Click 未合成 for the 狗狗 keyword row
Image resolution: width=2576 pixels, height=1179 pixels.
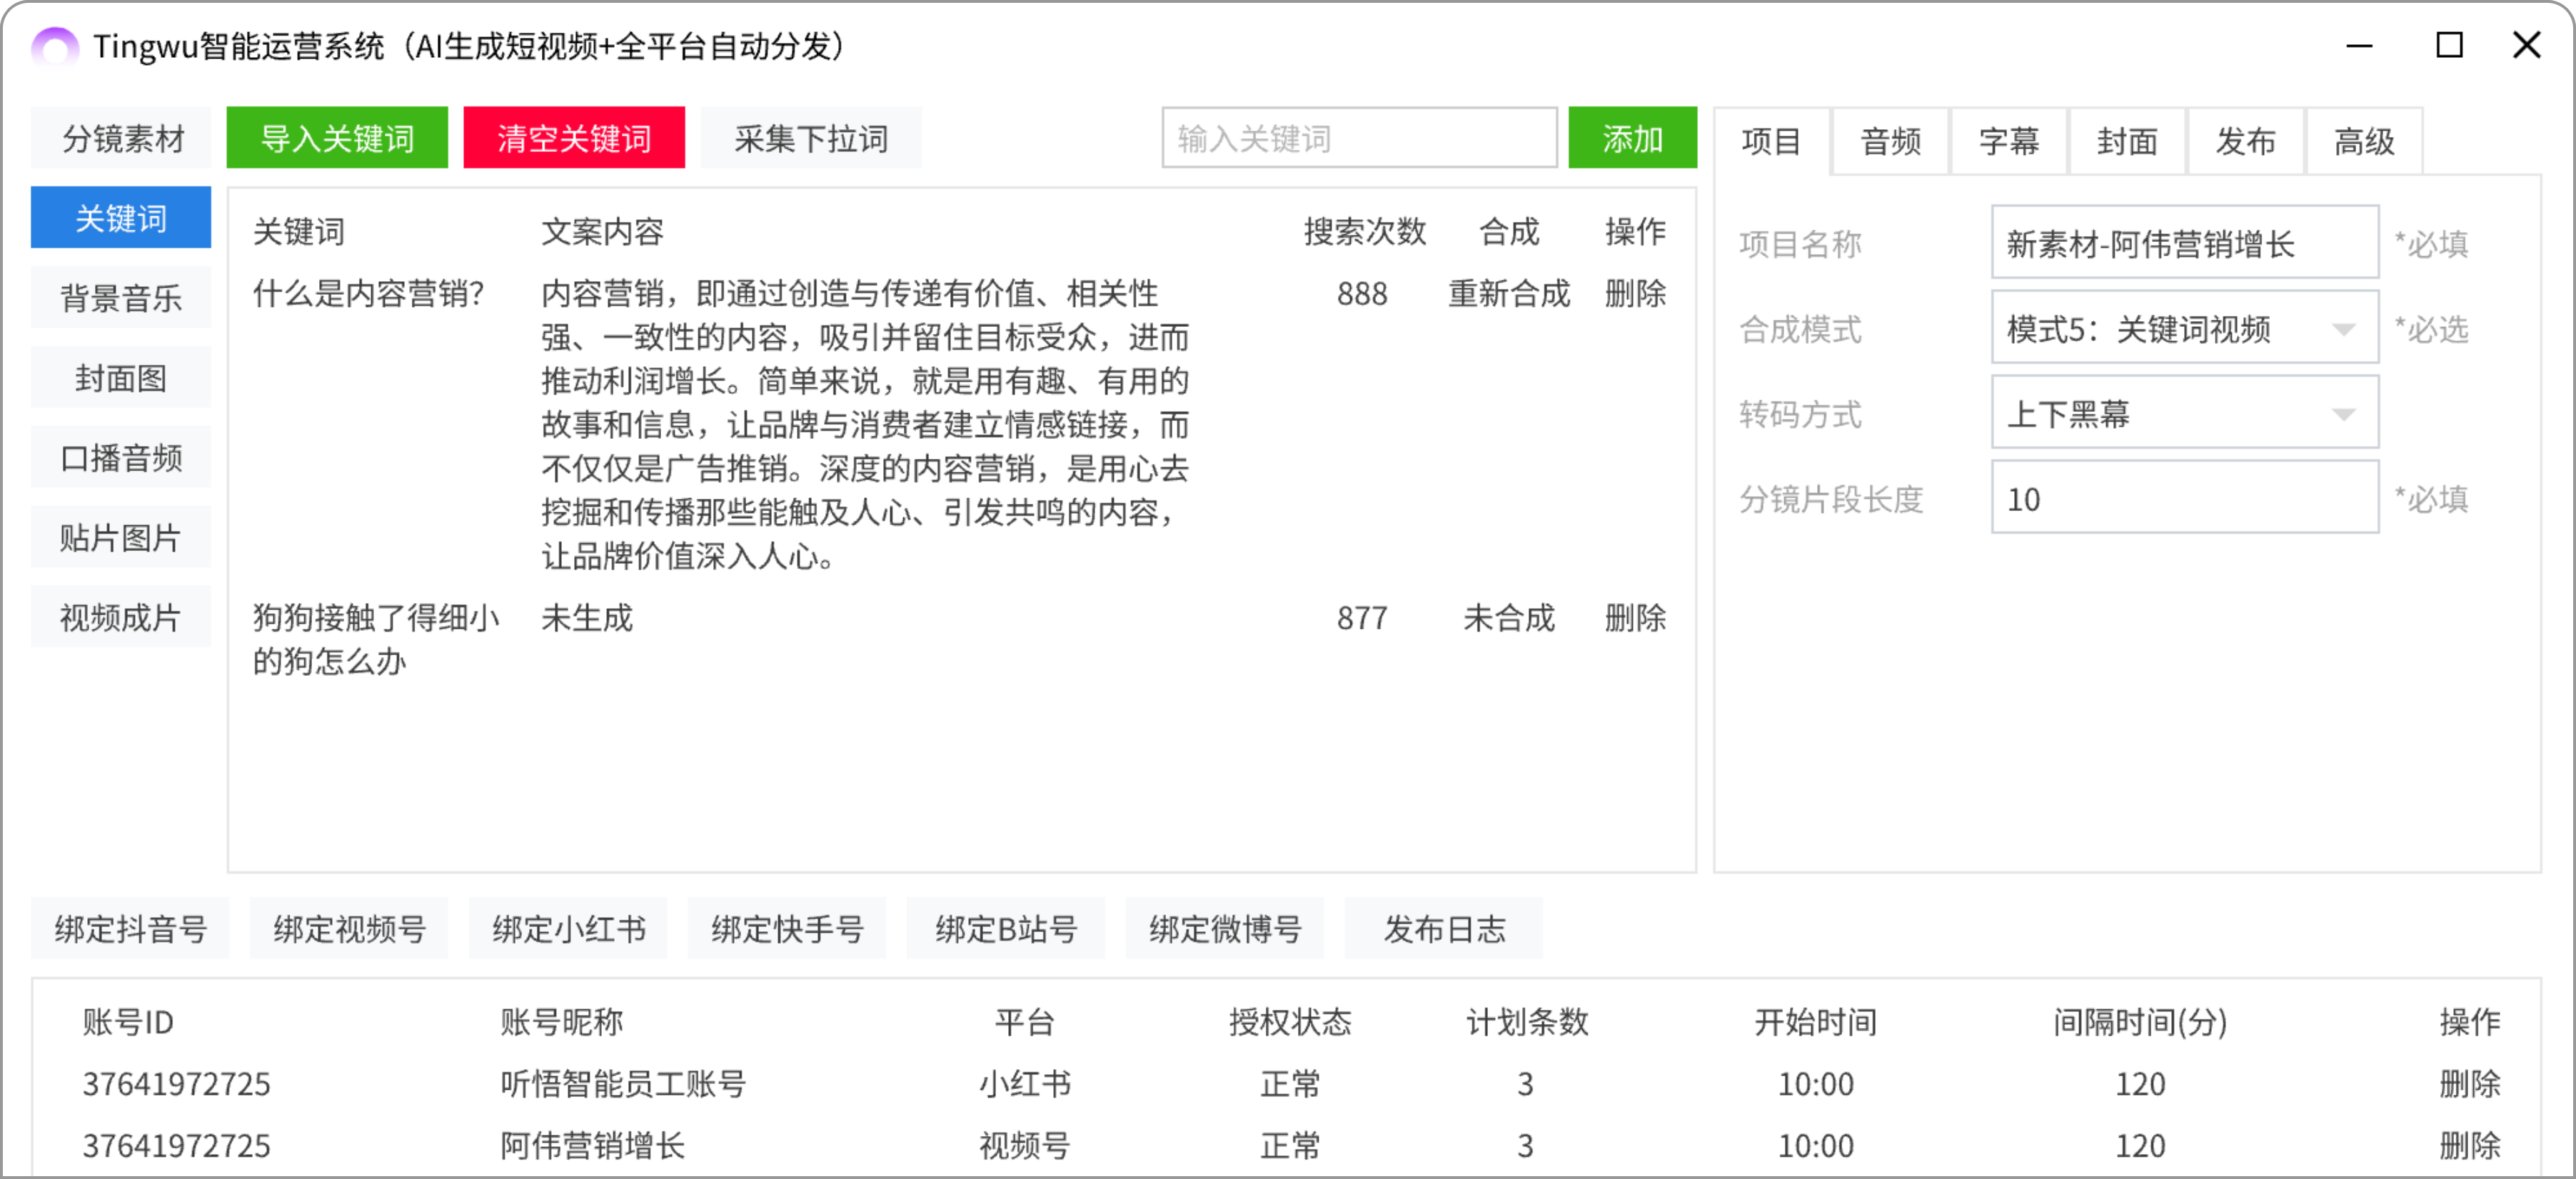pyautogui.click(x=1509, y=618)
